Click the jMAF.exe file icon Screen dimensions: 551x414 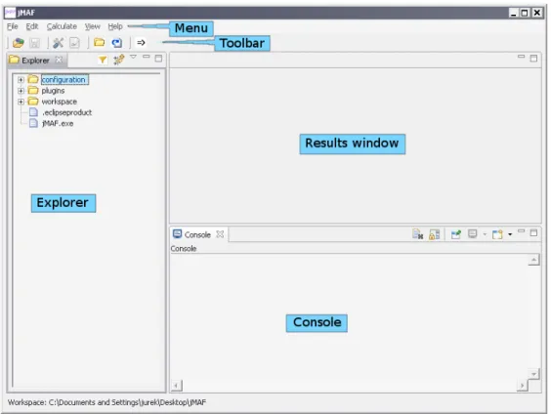click(x=33, y=123)
